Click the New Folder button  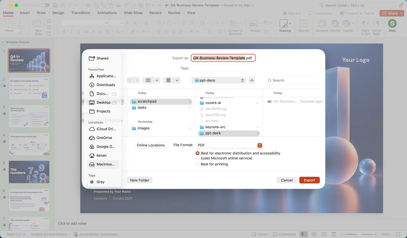point(140,180)
